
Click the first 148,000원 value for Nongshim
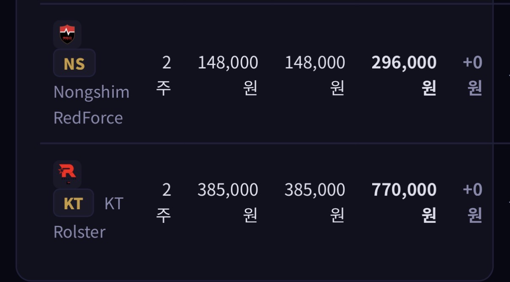(x=228, y=75)
